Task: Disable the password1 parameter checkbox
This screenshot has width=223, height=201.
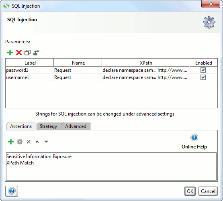Action: [203, 70]
